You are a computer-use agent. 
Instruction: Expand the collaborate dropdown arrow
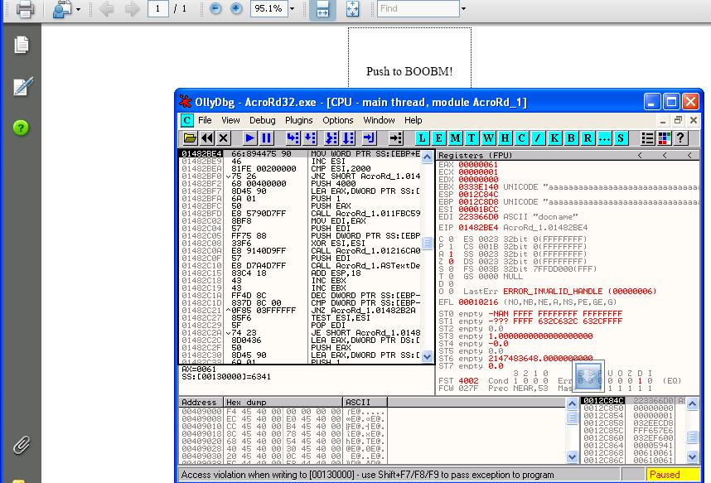(79, 9)
